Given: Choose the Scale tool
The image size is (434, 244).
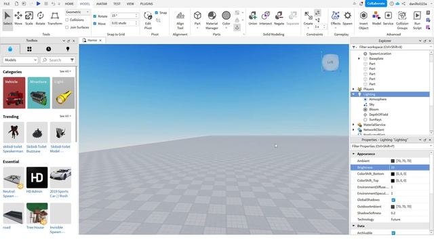Looking at the screenshot, I should 29,18.
